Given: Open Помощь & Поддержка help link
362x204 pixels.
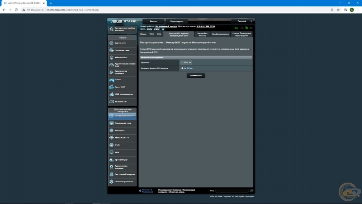Looking at the screenshot, I should pyautogui.click(x=147, y=191).
